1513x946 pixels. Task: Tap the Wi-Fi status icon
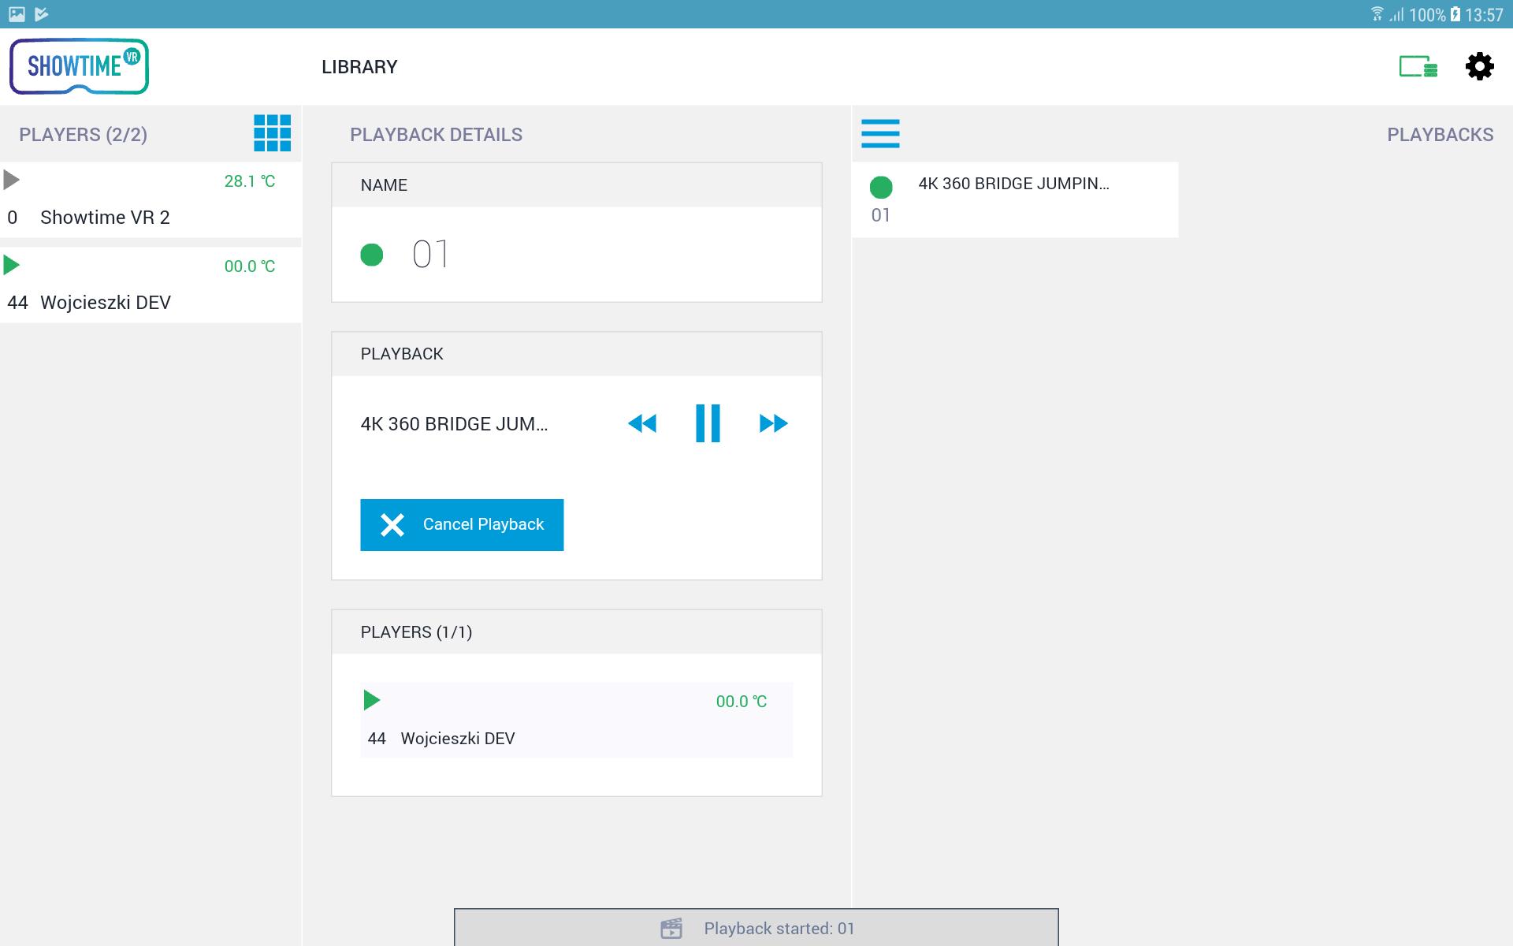click(1377, 14)
